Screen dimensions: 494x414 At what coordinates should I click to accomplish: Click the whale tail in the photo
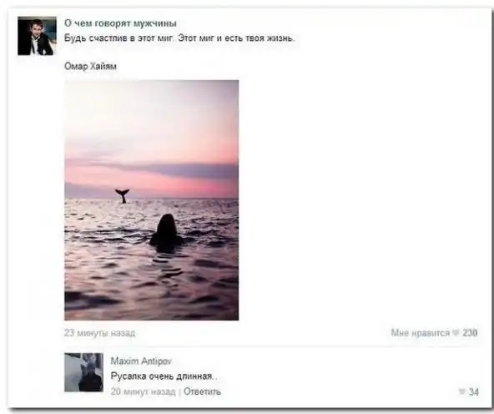[x=123, y=195]
